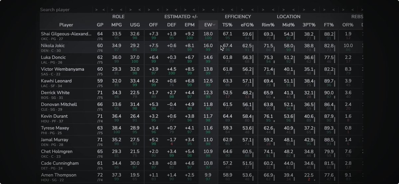Select Victor Wembanyama's name
The height and width of the screenshot is (184, 399).
(x=63, y=69)
